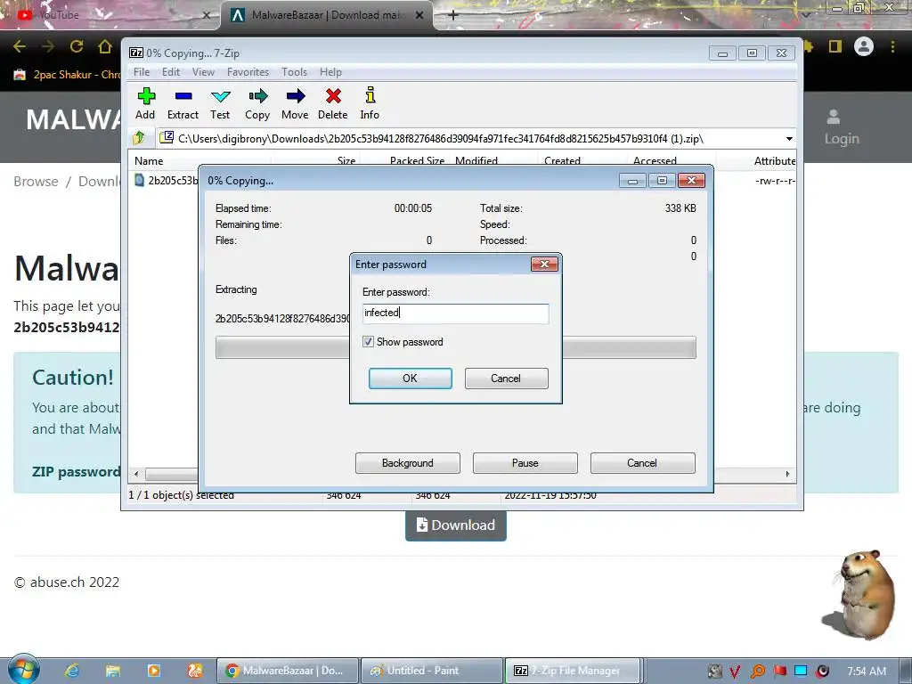This screenshot has height=684, width=912.
Task: Click the Add toolbar icon in 7-Zip
Action: (145, 103)
